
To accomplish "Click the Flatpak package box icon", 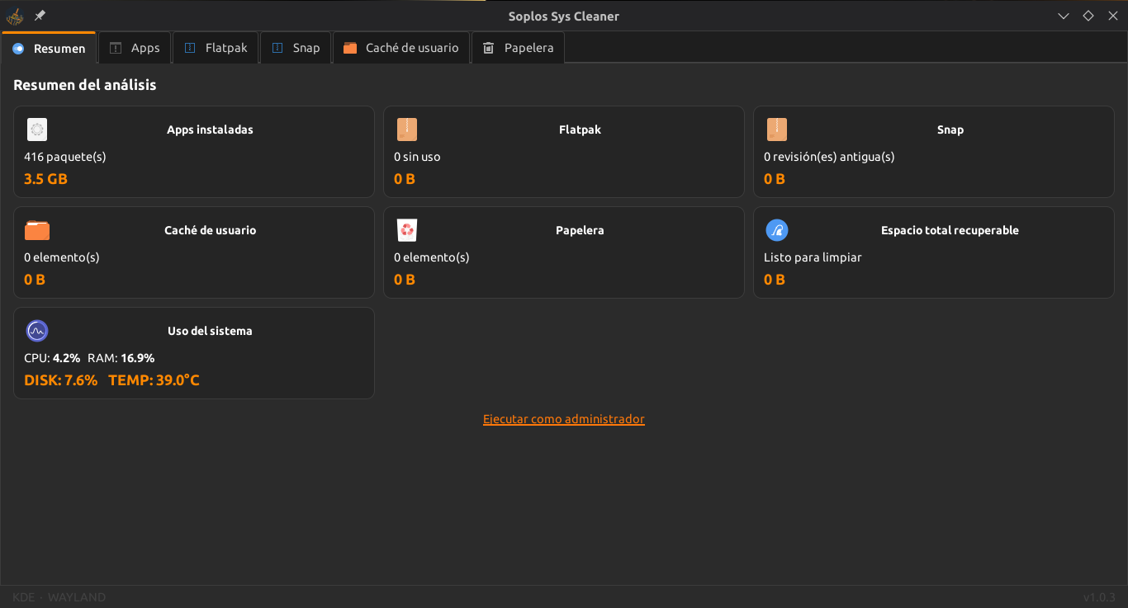I will [x=407, y=130].
